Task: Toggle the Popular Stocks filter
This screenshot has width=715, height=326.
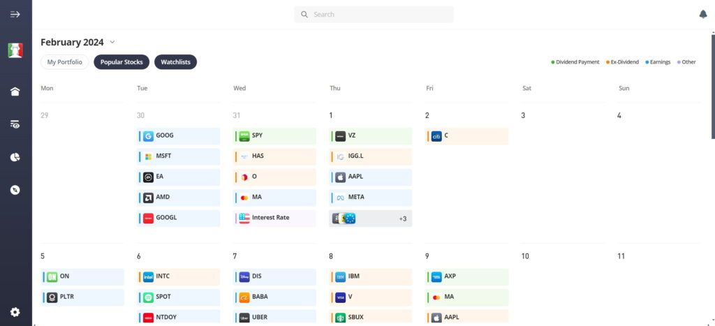Action: point(121,62)
